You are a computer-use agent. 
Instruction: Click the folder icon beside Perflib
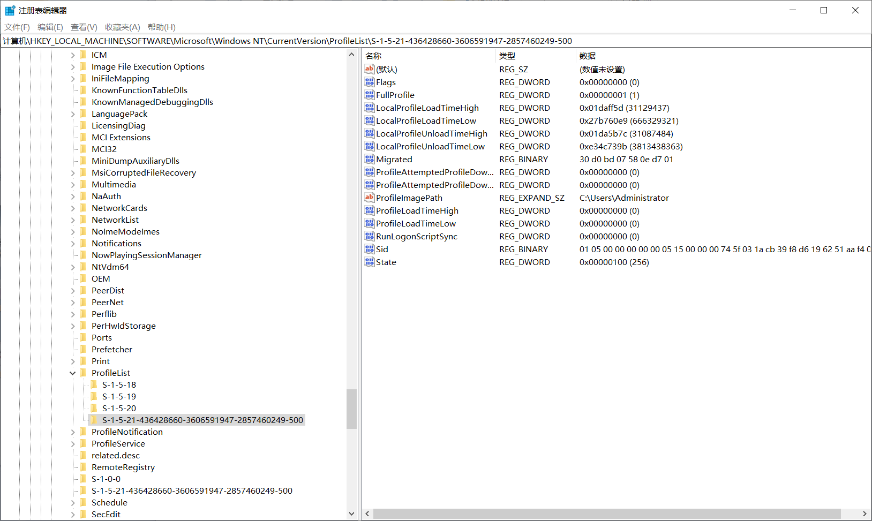[83, 314]
